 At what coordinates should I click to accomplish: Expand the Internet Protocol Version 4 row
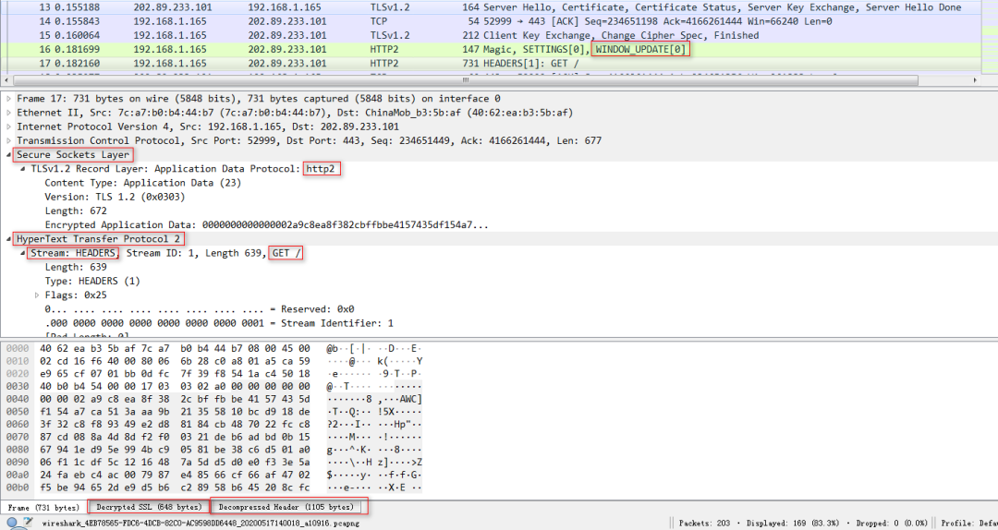tap(9, 126)
